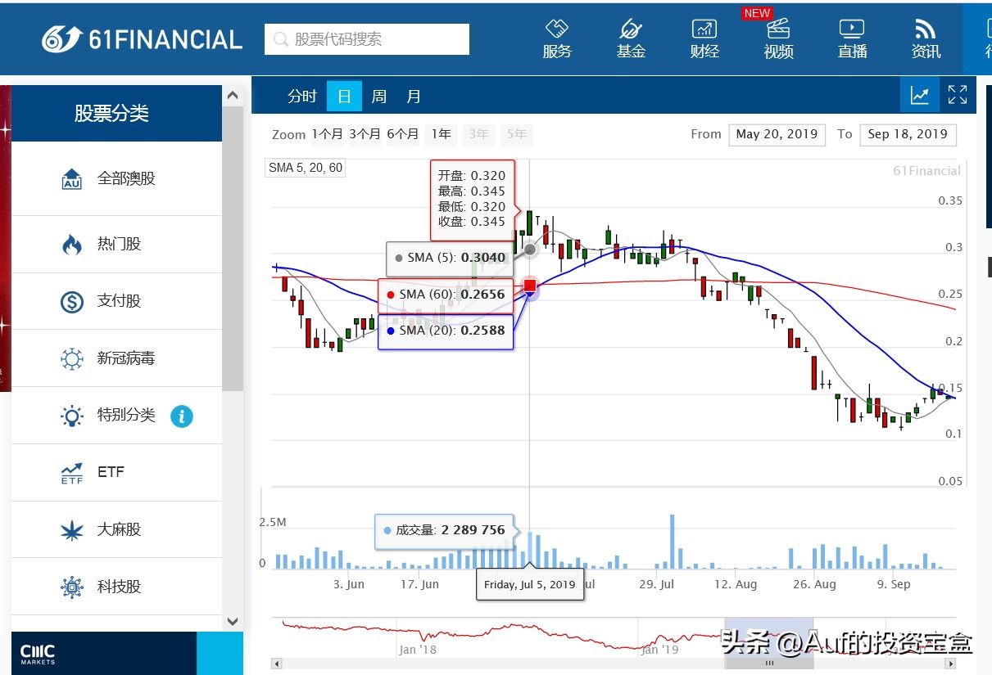Click the 支付股 dollar icon
This screenshot has height=675, width=992.
pyautogui.click(x=72, y=301)
